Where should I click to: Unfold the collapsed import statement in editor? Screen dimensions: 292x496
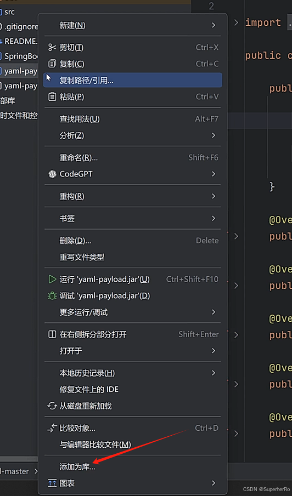point(236,22)
